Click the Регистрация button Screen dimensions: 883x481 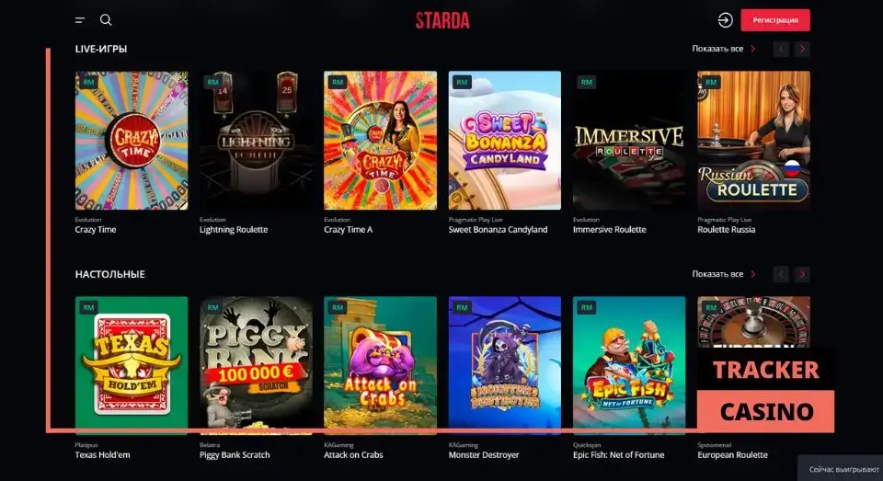(774, 20)
